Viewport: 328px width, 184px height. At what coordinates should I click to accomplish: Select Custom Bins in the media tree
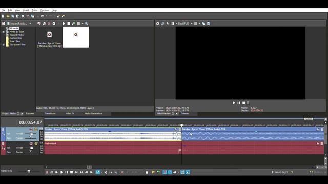pos(15,38)
